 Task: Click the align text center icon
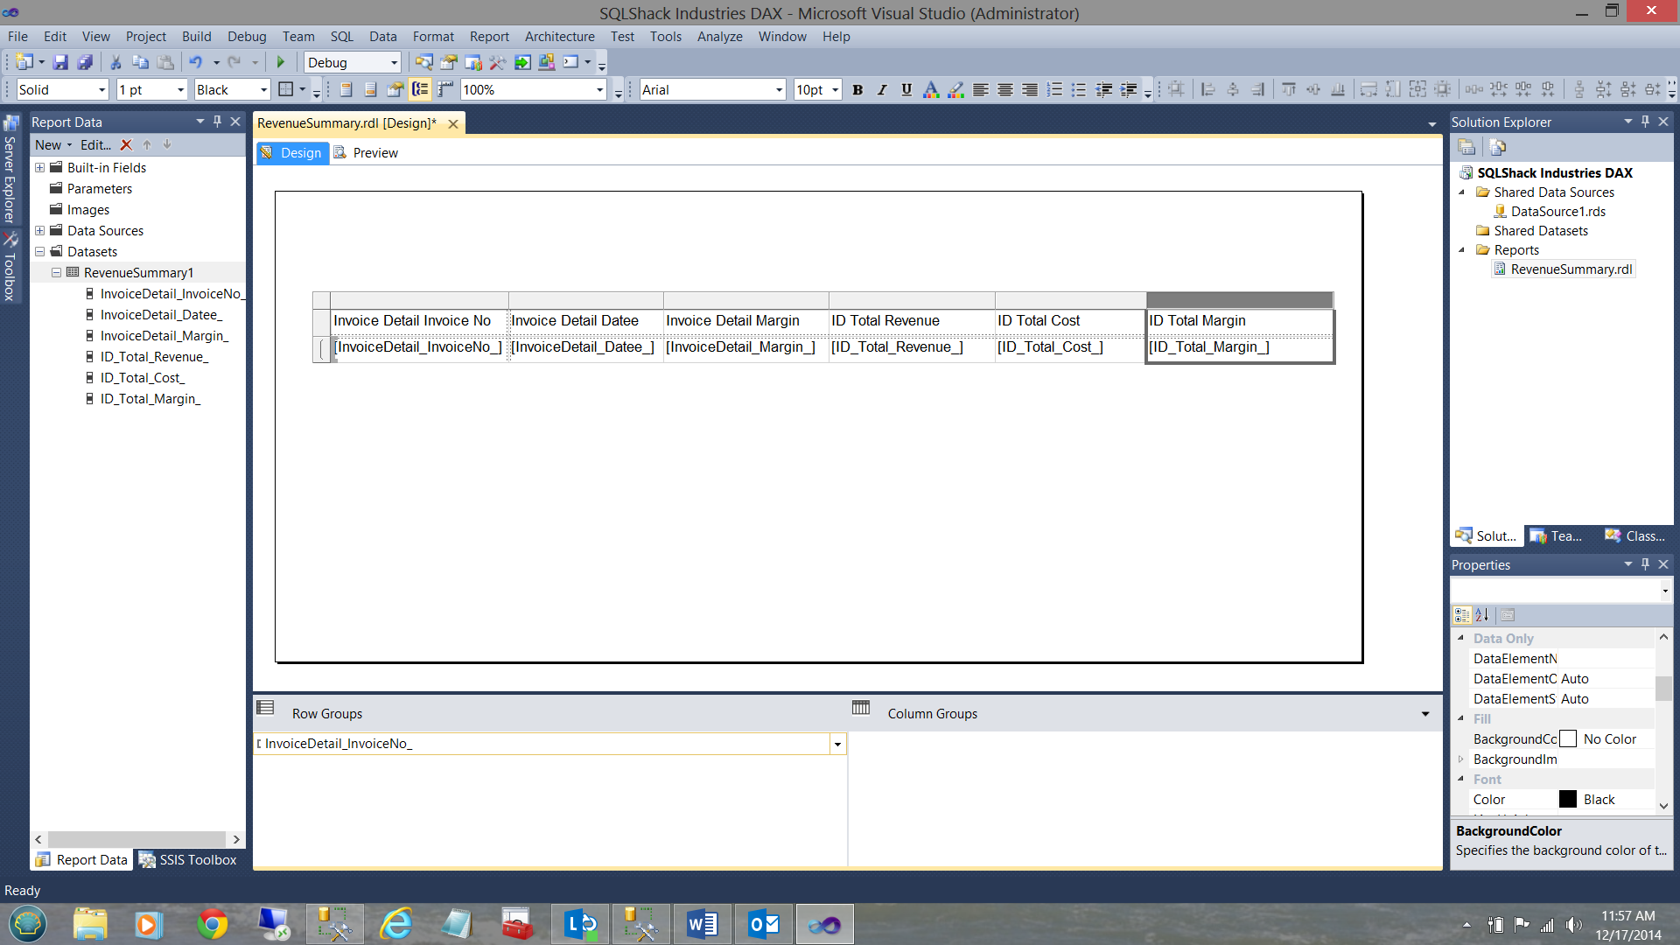pos(1005,89)
